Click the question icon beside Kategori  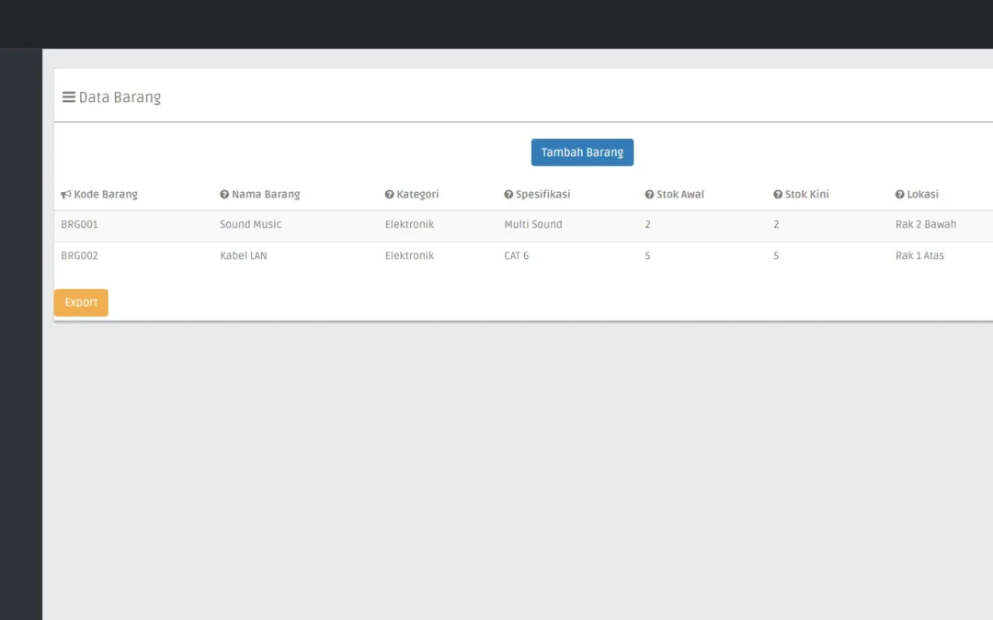(x=390, y=195)
